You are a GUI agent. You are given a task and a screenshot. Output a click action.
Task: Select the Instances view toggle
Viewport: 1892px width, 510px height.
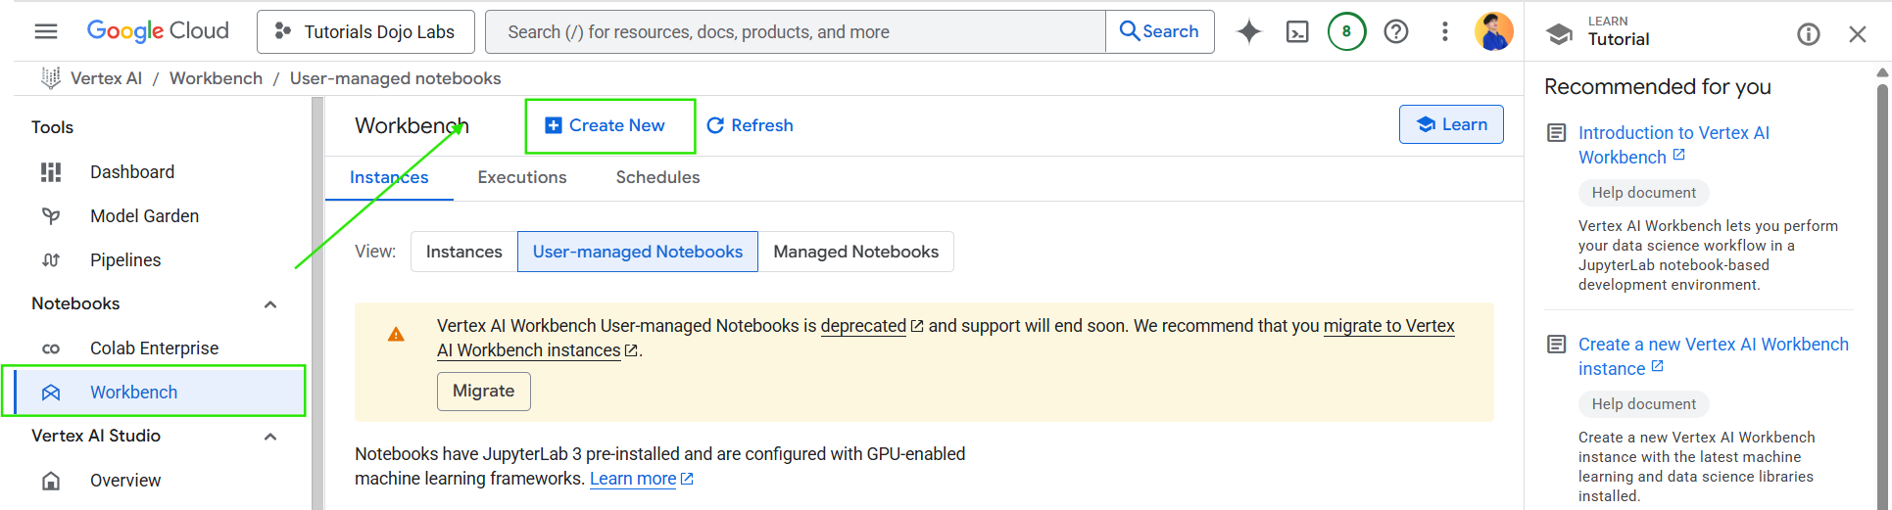point(463,252)
